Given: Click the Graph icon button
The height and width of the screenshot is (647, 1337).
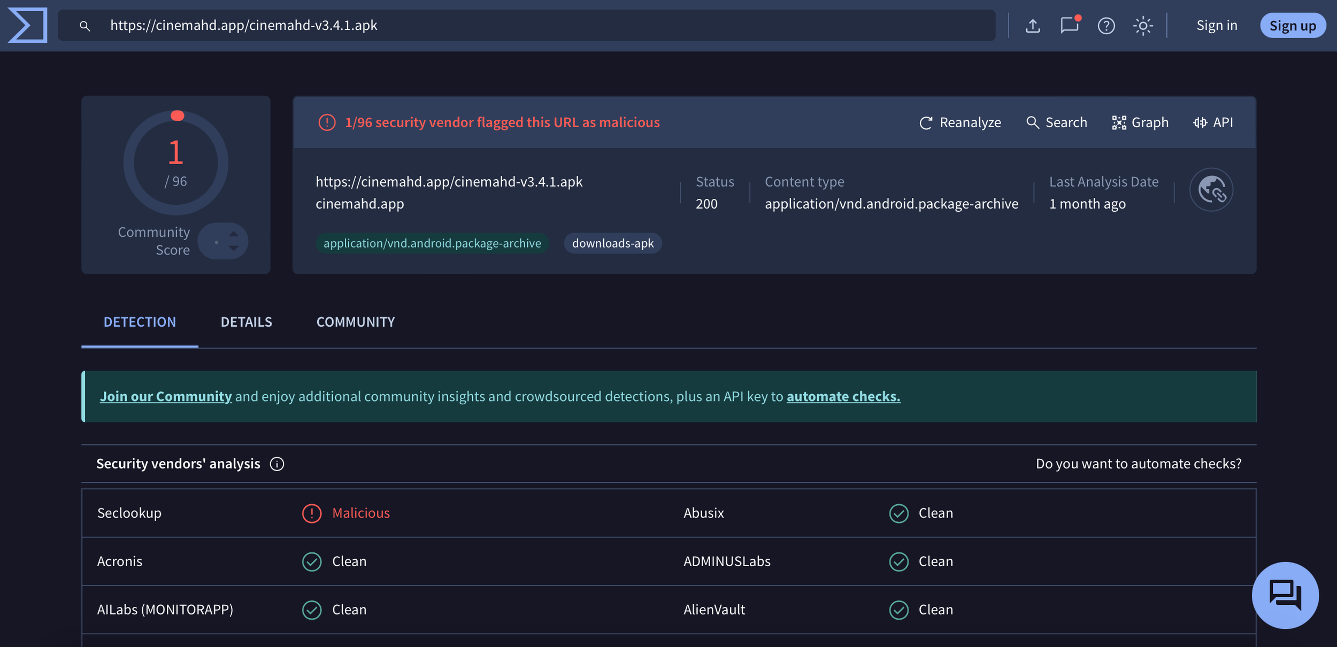Looking at the screenshot, I should point(1140,122).
